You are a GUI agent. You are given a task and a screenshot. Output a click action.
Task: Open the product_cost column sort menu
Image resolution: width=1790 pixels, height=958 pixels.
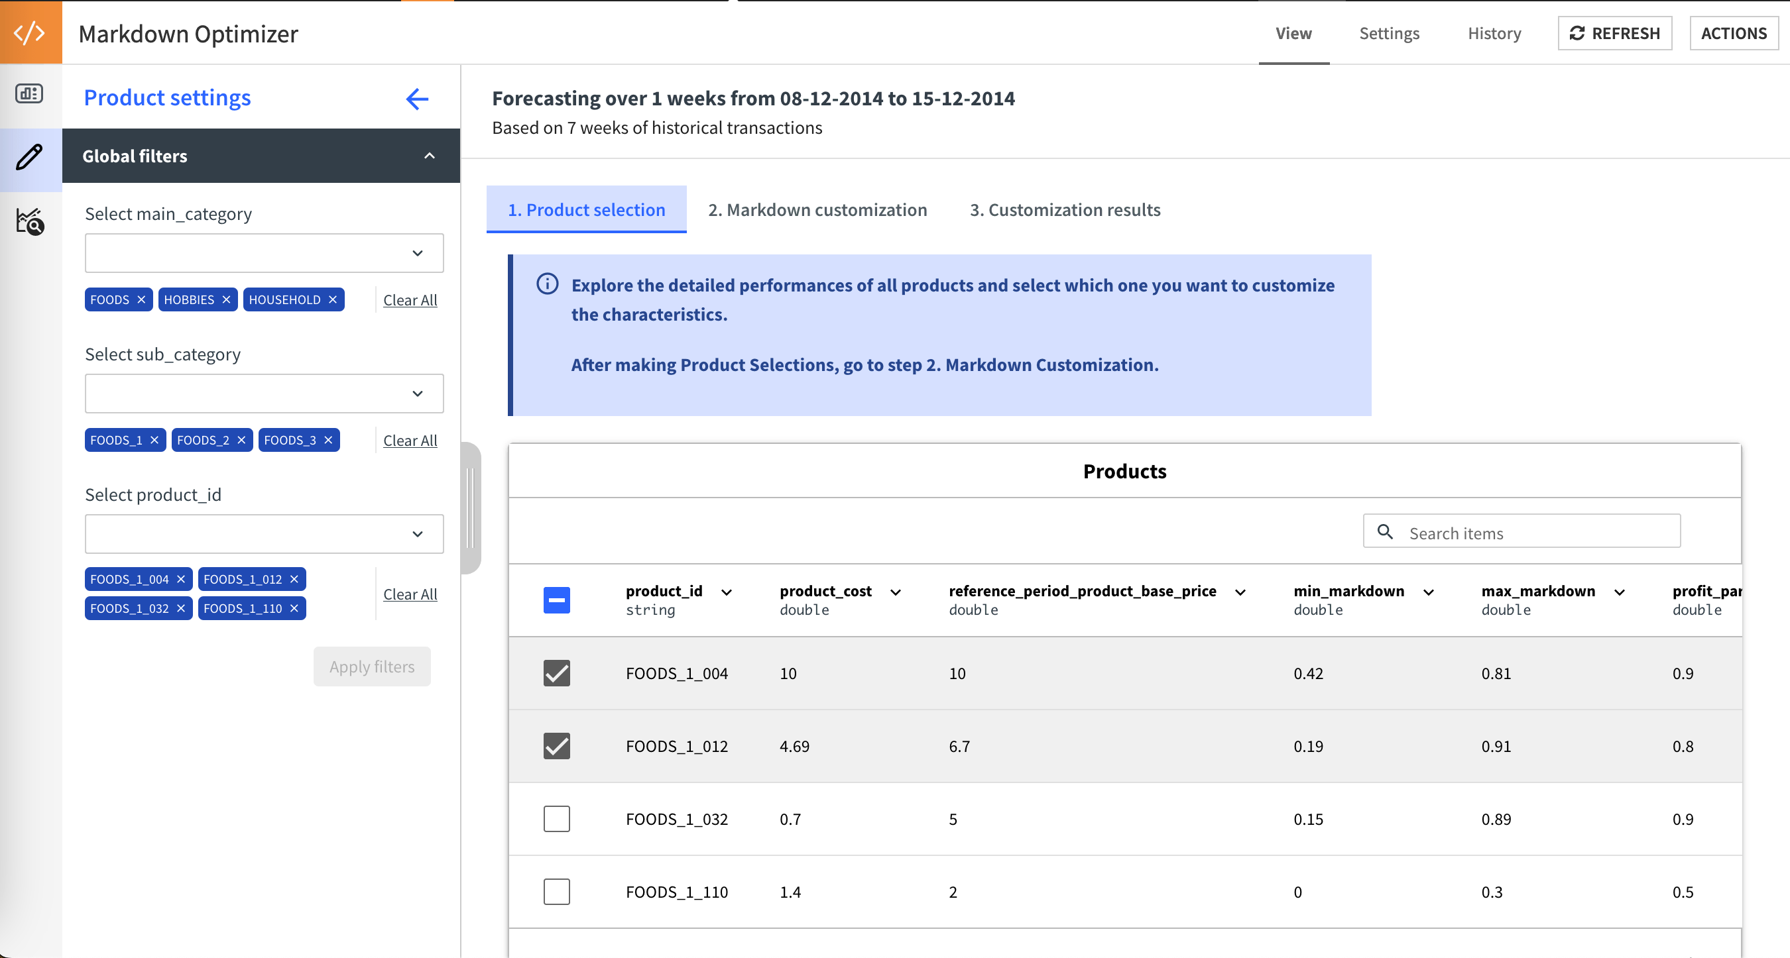pyautogui.click(x=896, y=592)
